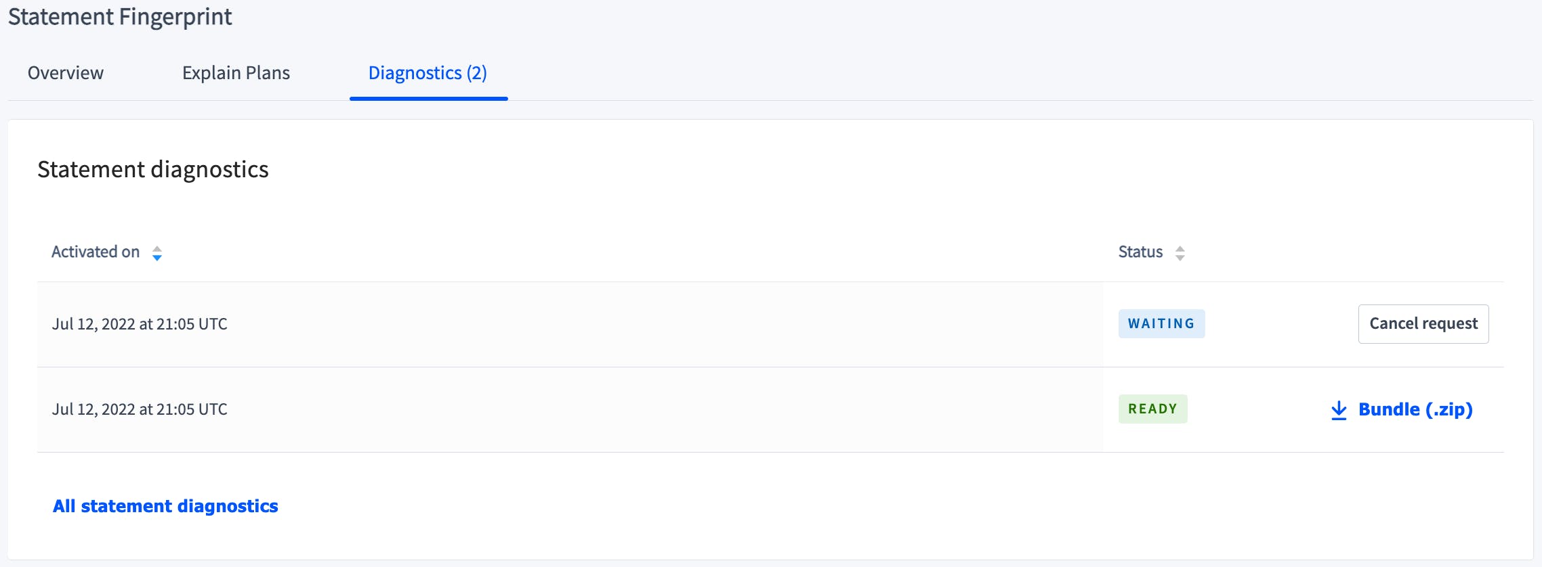Click the WAITING status badge

[x=1161, y=324]
